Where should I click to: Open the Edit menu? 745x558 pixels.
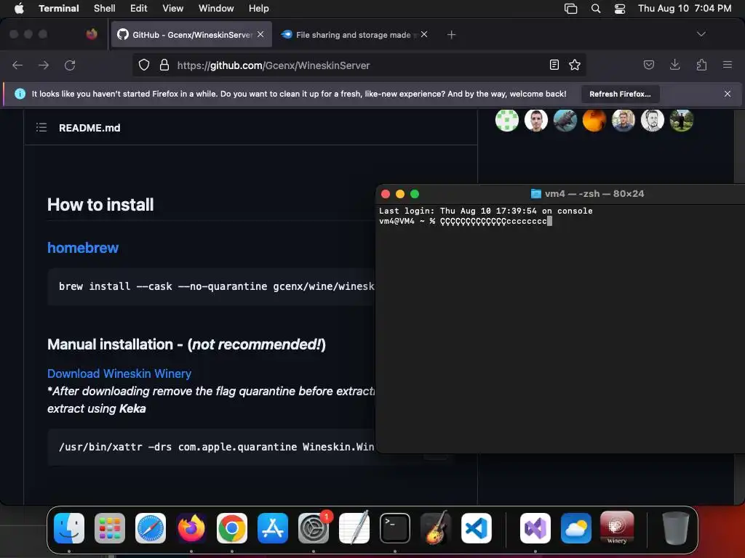pyautogui.click(x=138, y=8)
